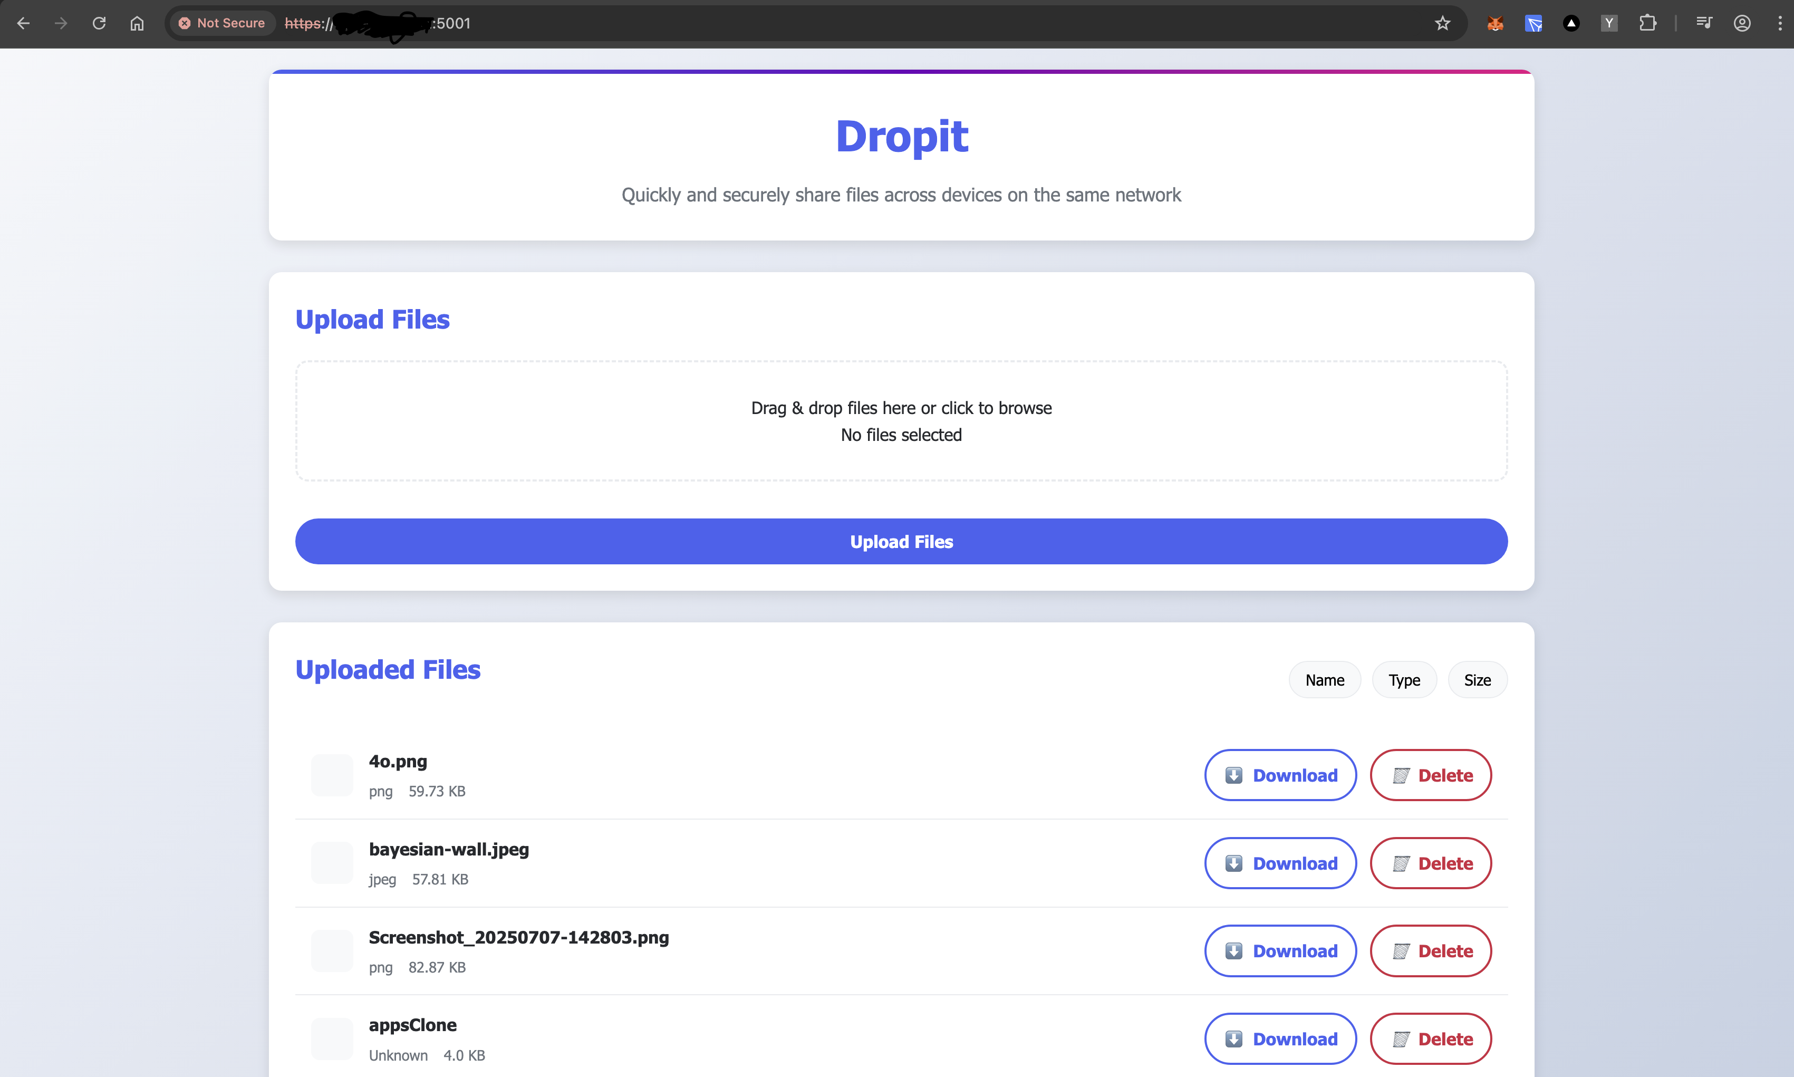
Task: Sort files by Size
Action: [1477, 680]
